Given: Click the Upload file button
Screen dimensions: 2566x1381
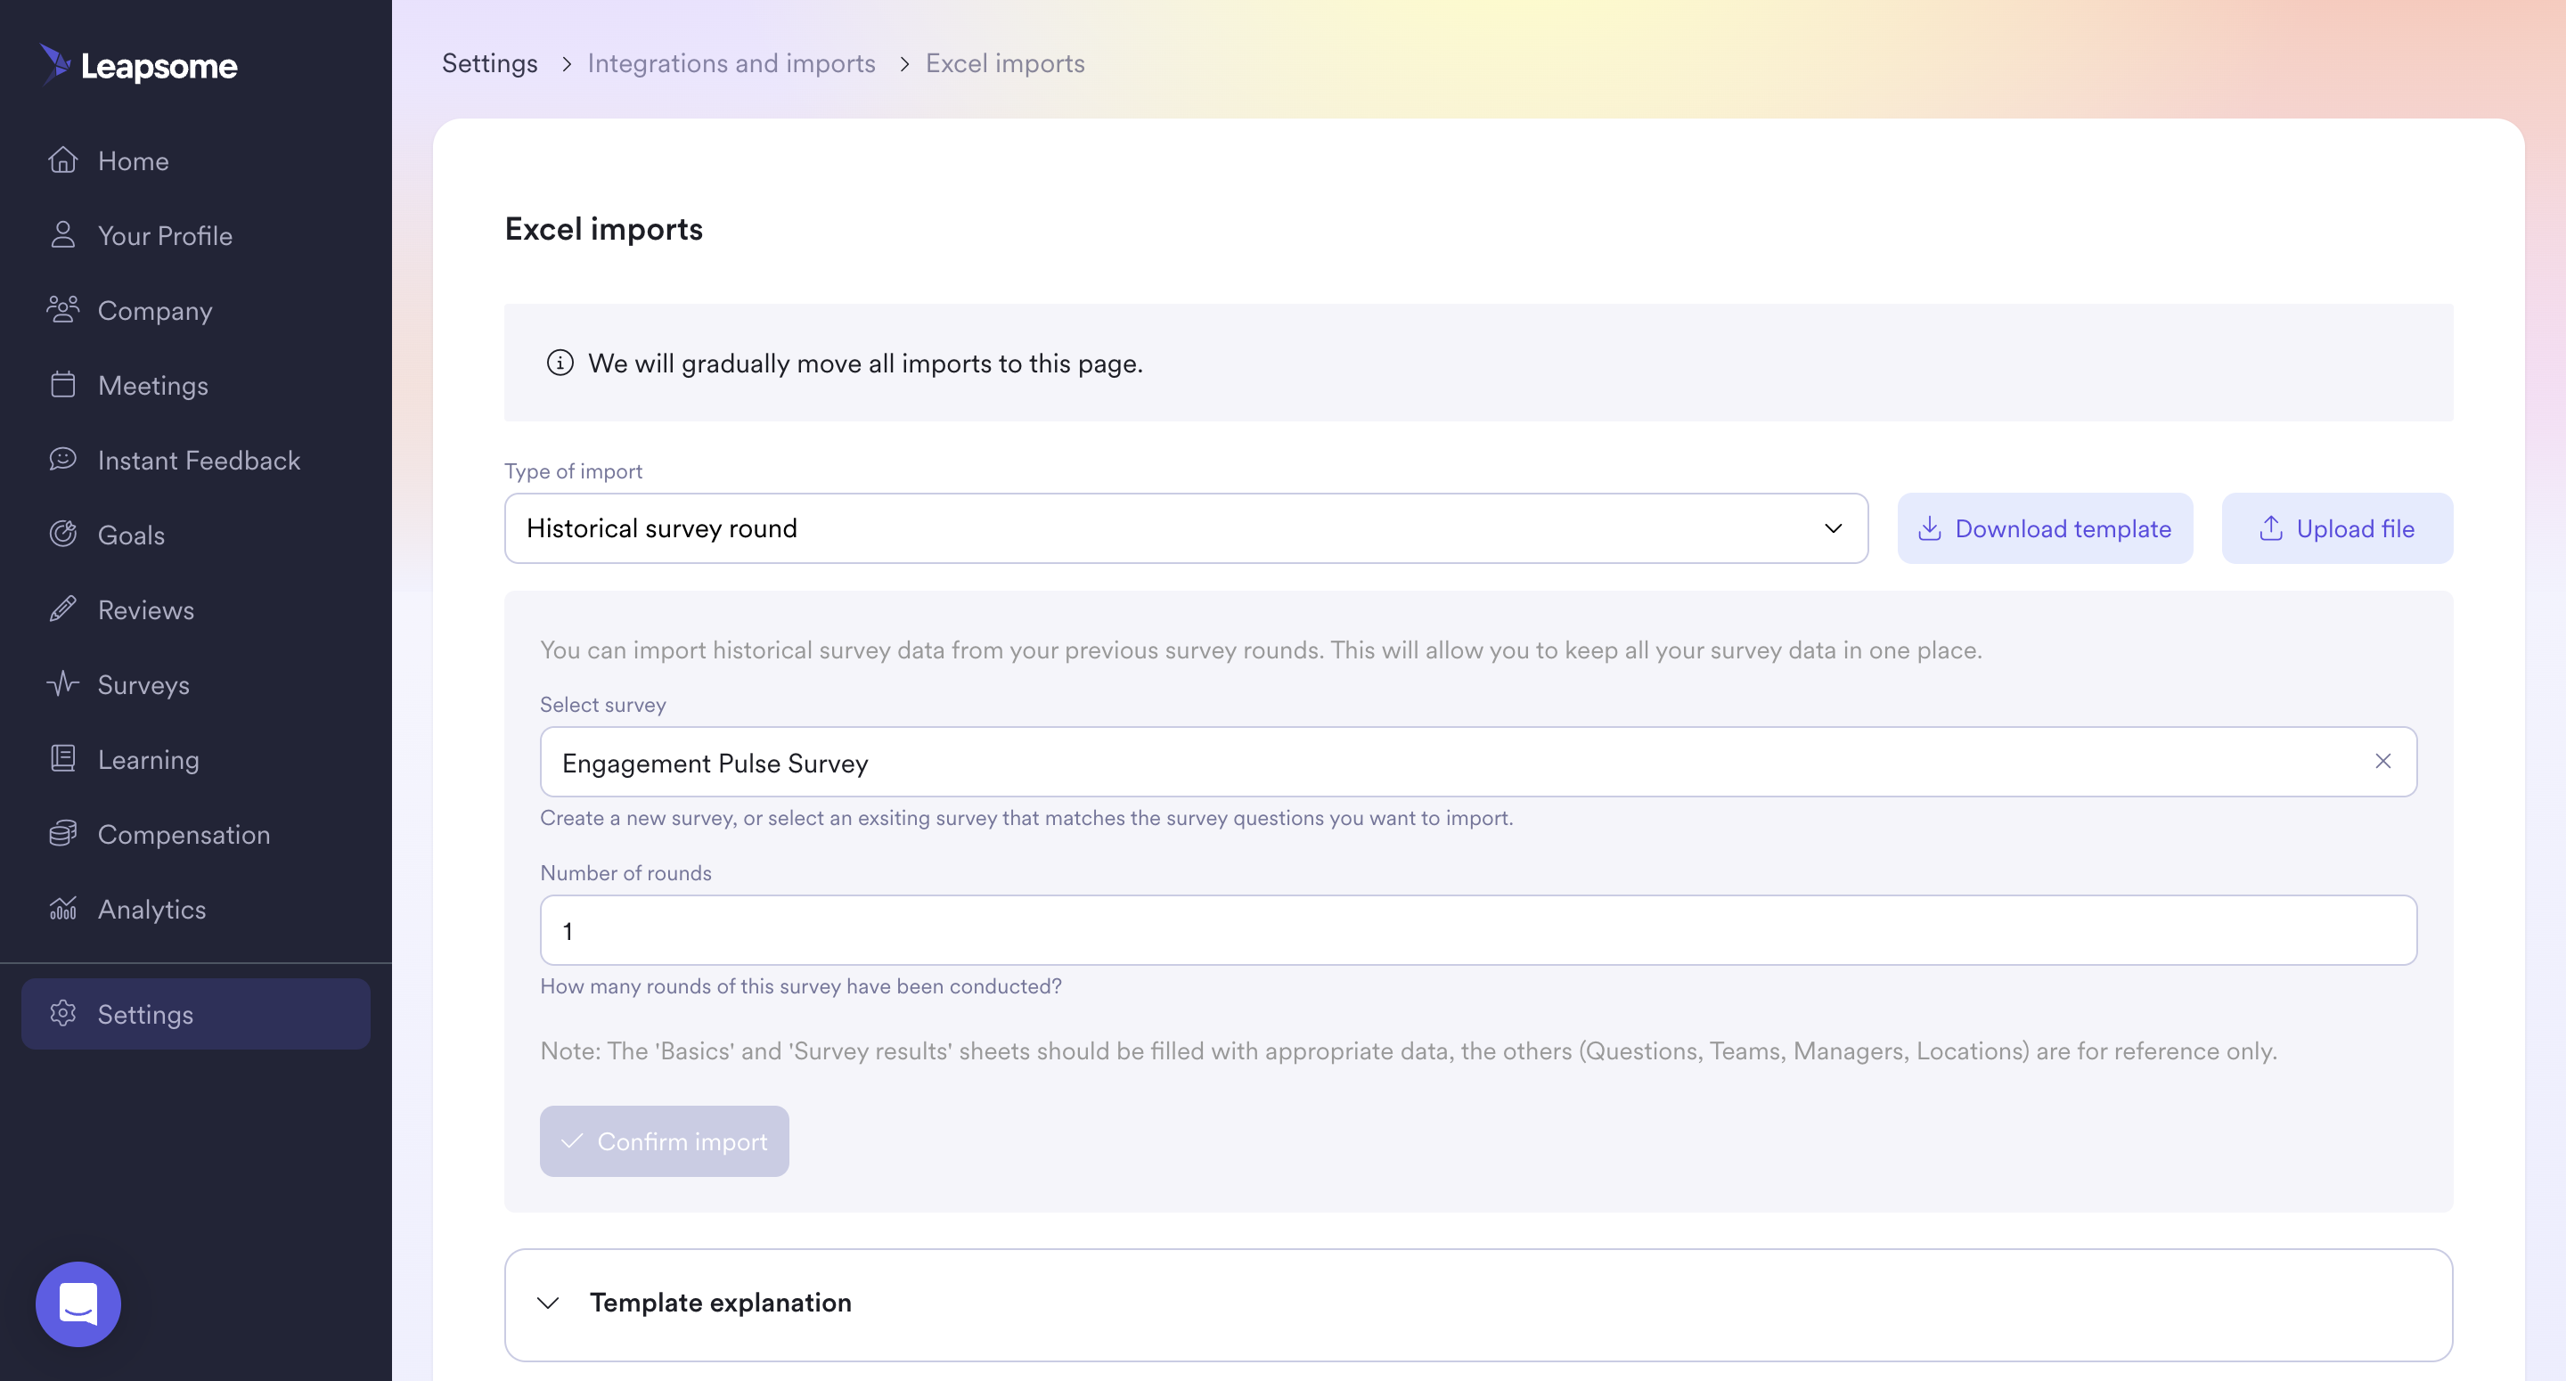Looking at the screenshot, I should [x=2337, y=528].
